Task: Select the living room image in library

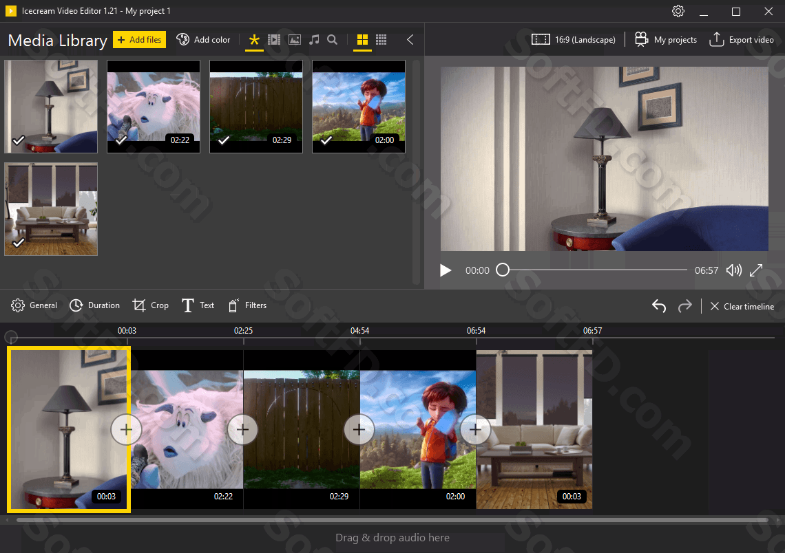Action: [51, 209]
